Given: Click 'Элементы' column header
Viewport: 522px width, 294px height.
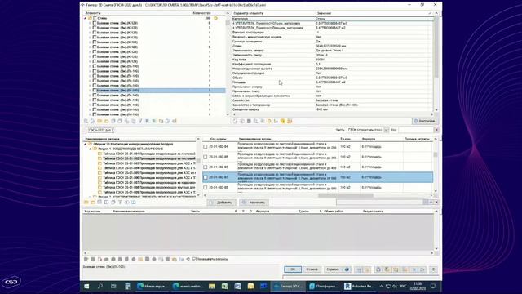Looking at the screenshot, I should point(93,13).
